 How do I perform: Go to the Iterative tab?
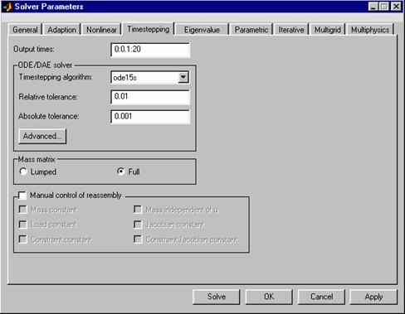click(291, 30)
